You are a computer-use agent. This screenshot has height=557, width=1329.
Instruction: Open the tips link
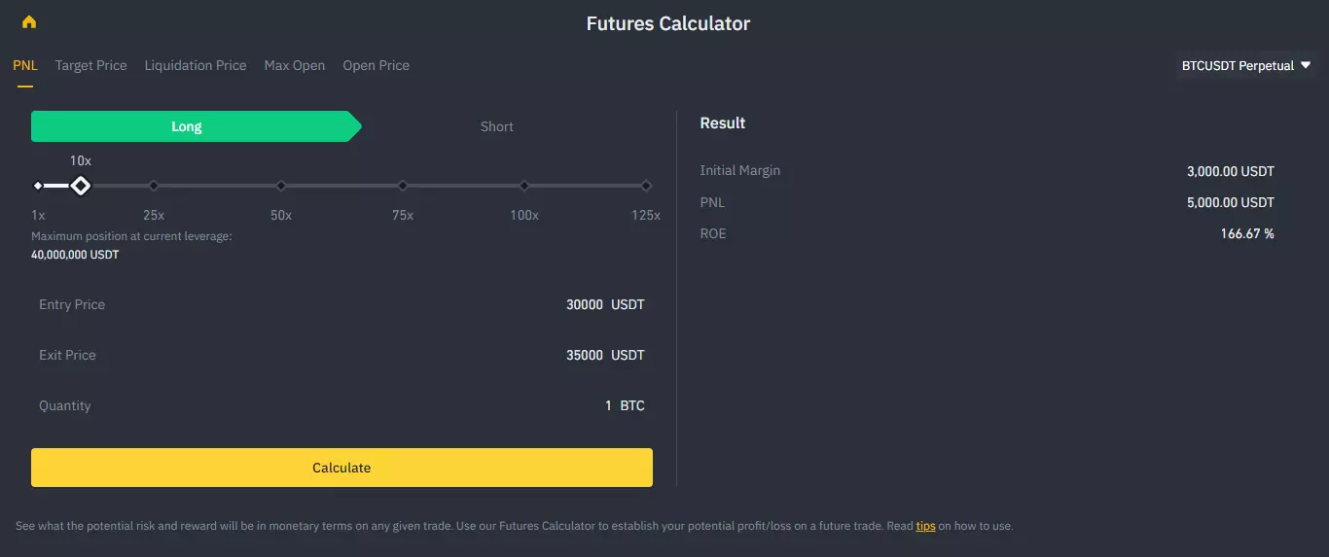[925, 526]
